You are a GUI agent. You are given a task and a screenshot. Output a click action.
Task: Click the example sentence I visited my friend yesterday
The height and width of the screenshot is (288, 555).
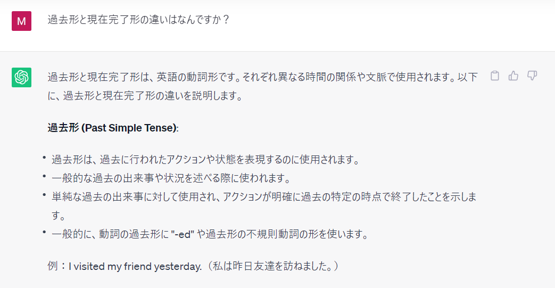pos(135,266)
